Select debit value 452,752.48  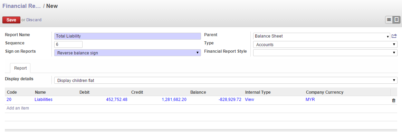coord(117,100)
